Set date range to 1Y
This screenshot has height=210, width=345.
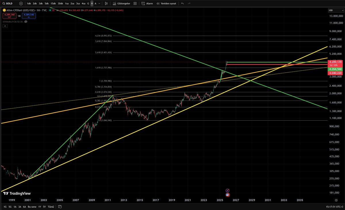pyautogui.click(x=40, y=207)
